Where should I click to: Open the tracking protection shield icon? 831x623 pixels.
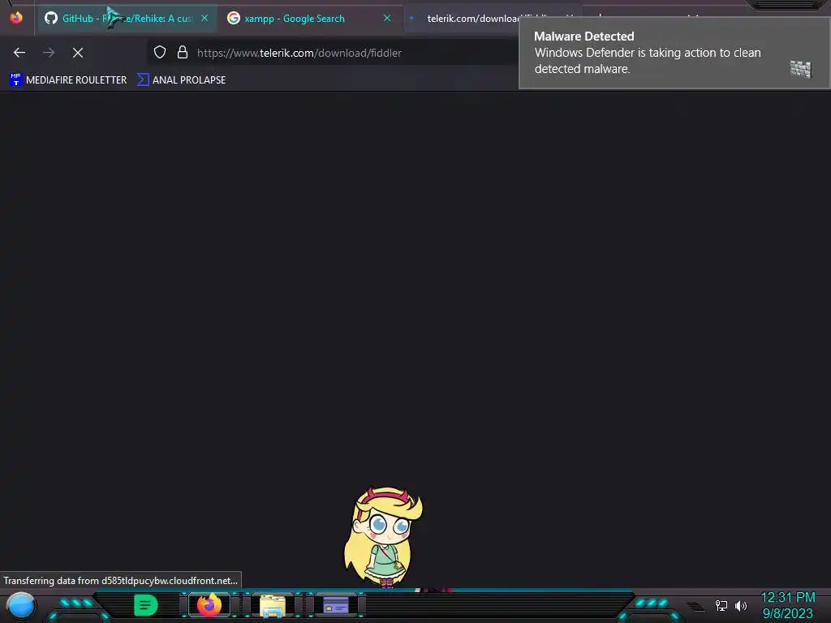pos(160,53)
